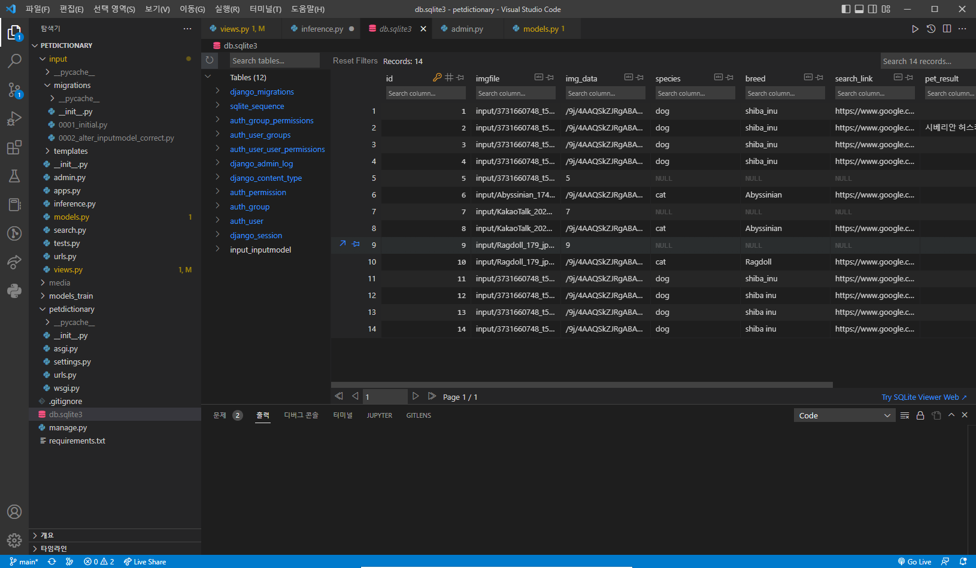Open the editor More Actions menu
The width and height of the screenshot is (976, 568).
point(962,29)
